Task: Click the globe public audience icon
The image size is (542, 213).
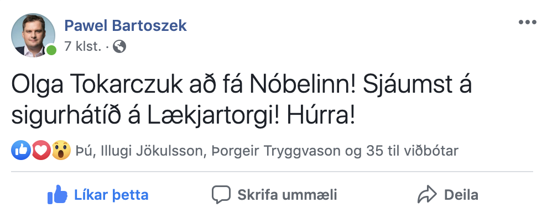Action: (119, 46)
